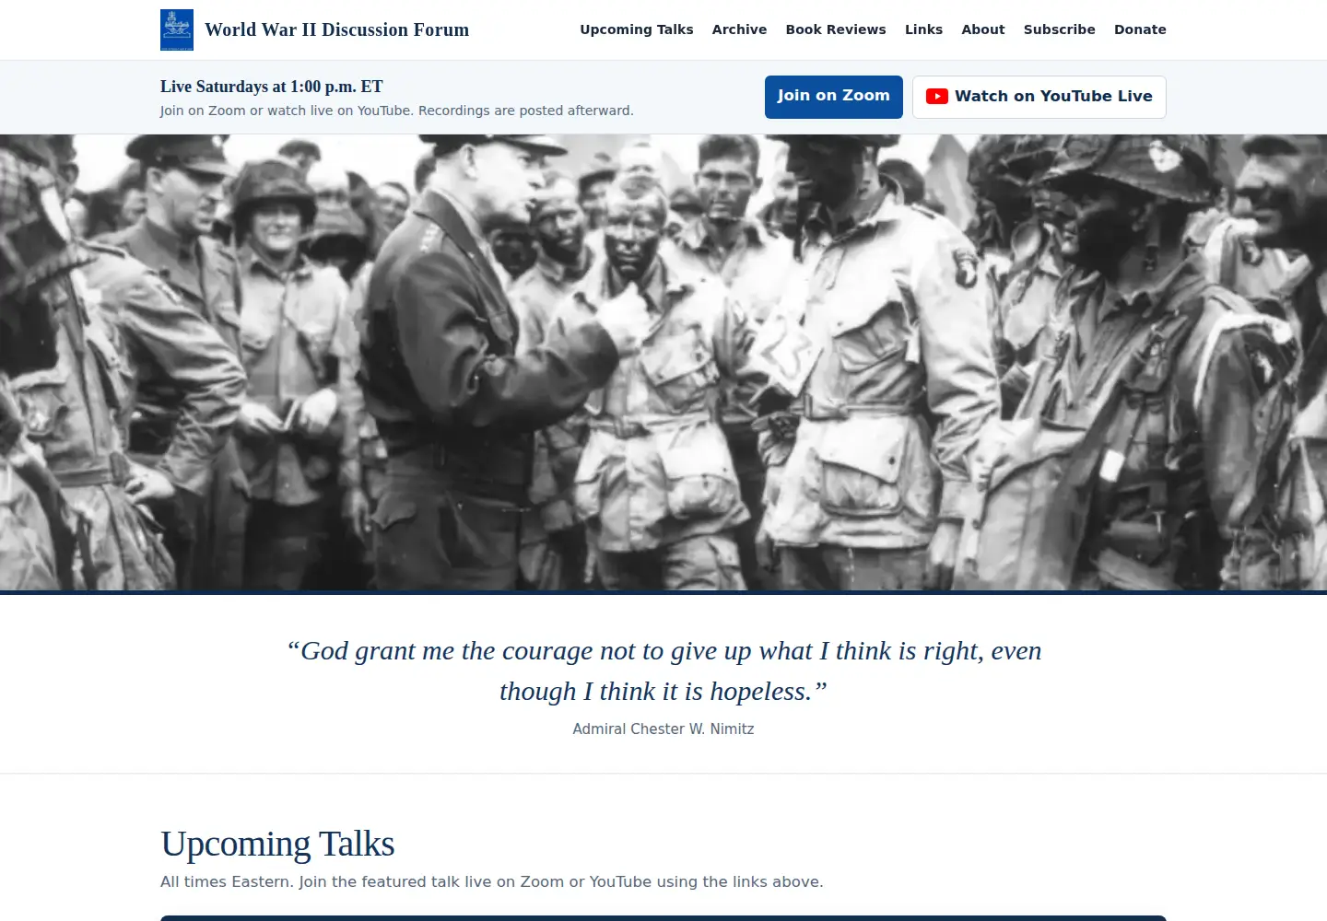1327x921 pixels.
Task: Click the YouTube play icon
Action: click(x=937, y=97)
